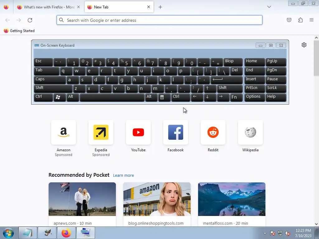The width and height of the screenshot is (319, 239).
Task: Toggle right Shift key on On-Screen Keyboard
Action: (x=230, y=89)
